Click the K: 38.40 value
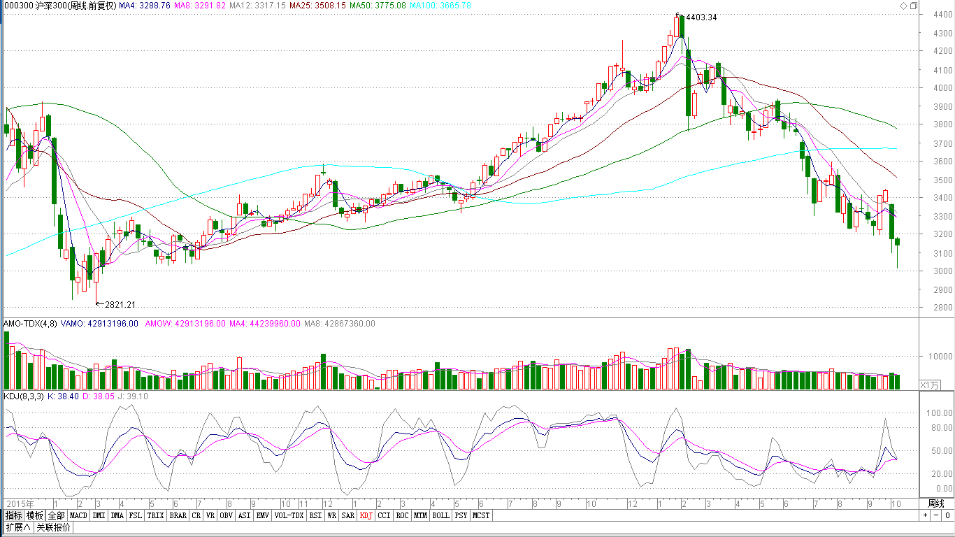Screen dimensions: 955x537 point(62,396)
